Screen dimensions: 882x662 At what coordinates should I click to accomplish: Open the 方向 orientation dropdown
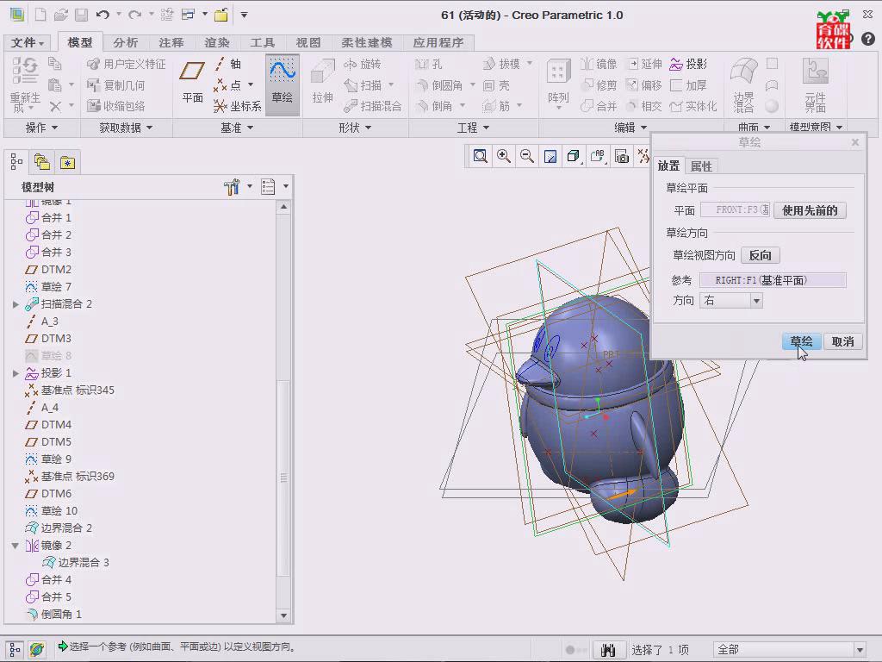[756, 301]
